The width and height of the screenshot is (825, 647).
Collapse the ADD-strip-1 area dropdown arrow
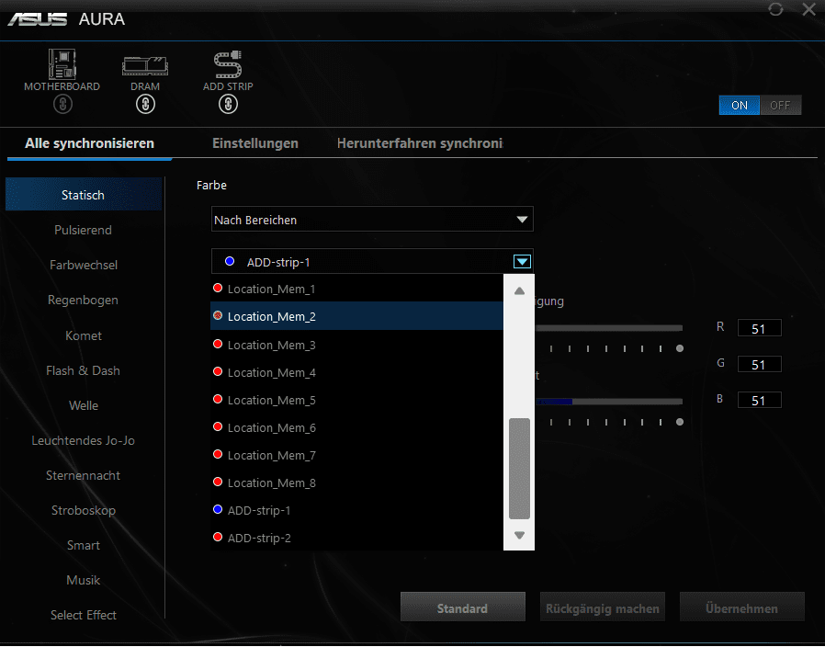(x=522, y=261)
